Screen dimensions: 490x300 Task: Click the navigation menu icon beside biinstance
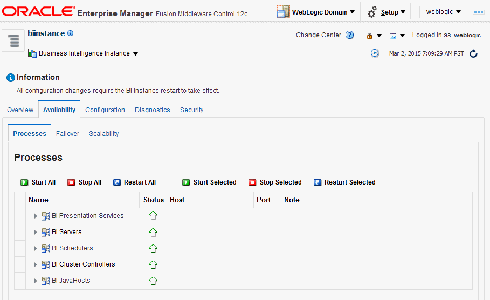click(14, 40)
